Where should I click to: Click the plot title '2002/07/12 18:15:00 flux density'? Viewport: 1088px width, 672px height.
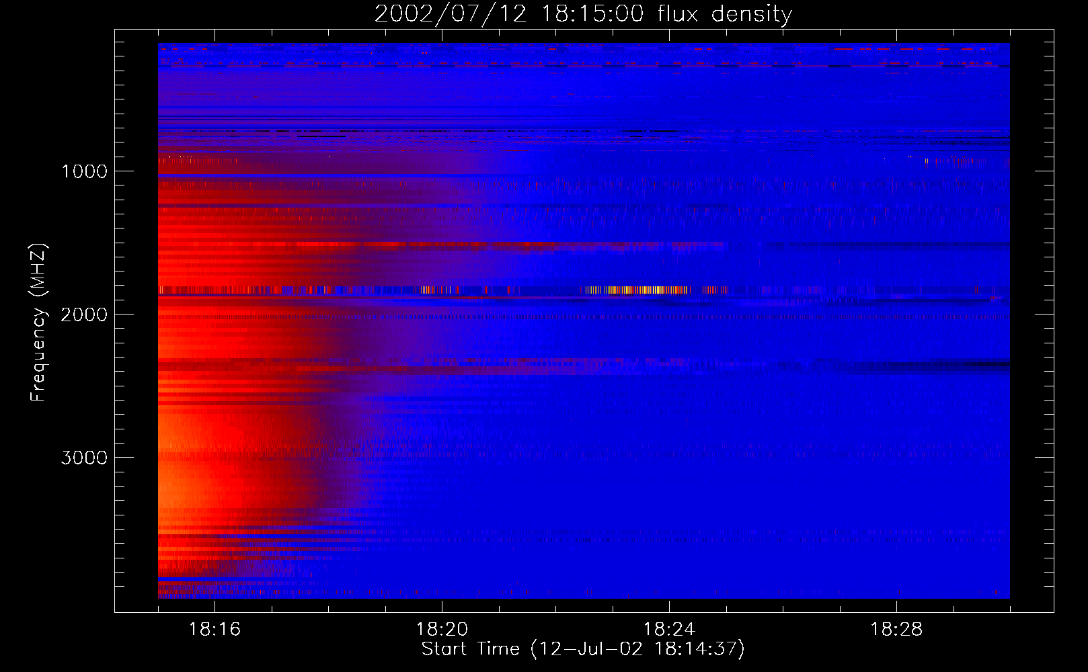[583, 13]
